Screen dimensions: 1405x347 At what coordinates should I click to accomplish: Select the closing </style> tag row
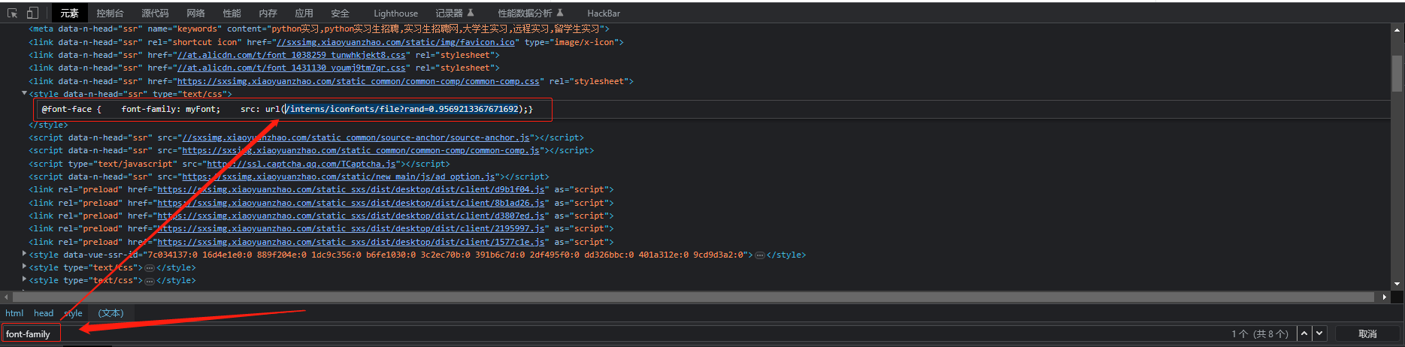pos(48,125)
